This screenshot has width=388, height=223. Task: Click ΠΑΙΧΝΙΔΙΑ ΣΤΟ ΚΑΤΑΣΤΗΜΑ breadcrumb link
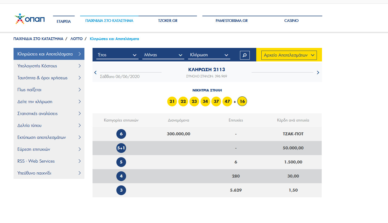coord(38,39)
